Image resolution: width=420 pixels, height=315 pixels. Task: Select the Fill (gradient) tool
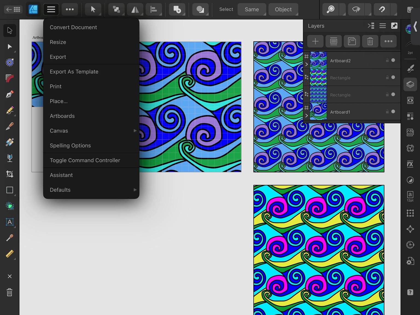point(10,142)
